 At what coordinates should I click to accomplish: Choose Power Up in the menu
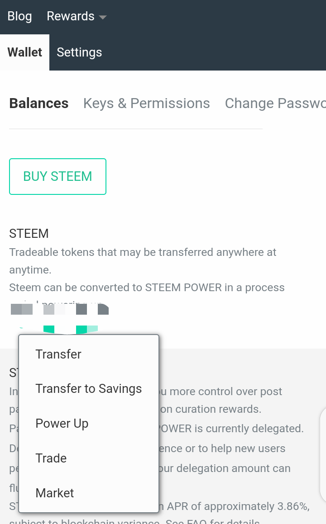coord(62,424)
